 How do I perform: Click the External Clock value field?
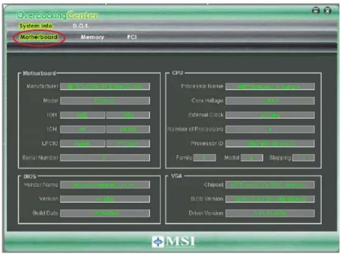pos(270,115)
